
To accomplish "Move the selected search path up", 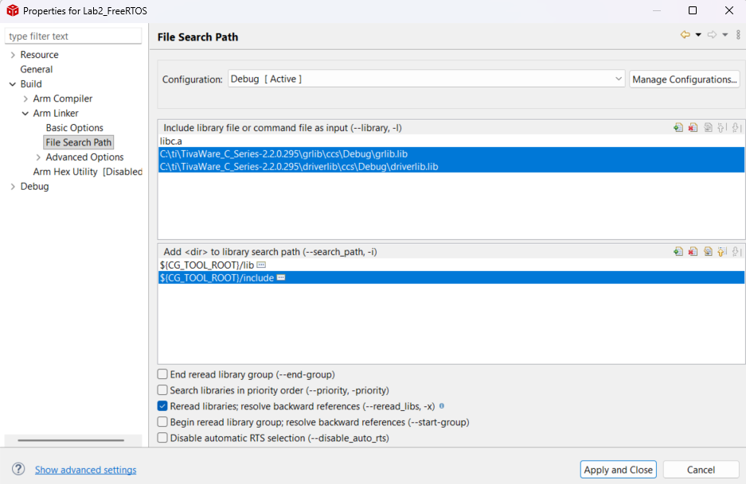I will tap(722, 251).
